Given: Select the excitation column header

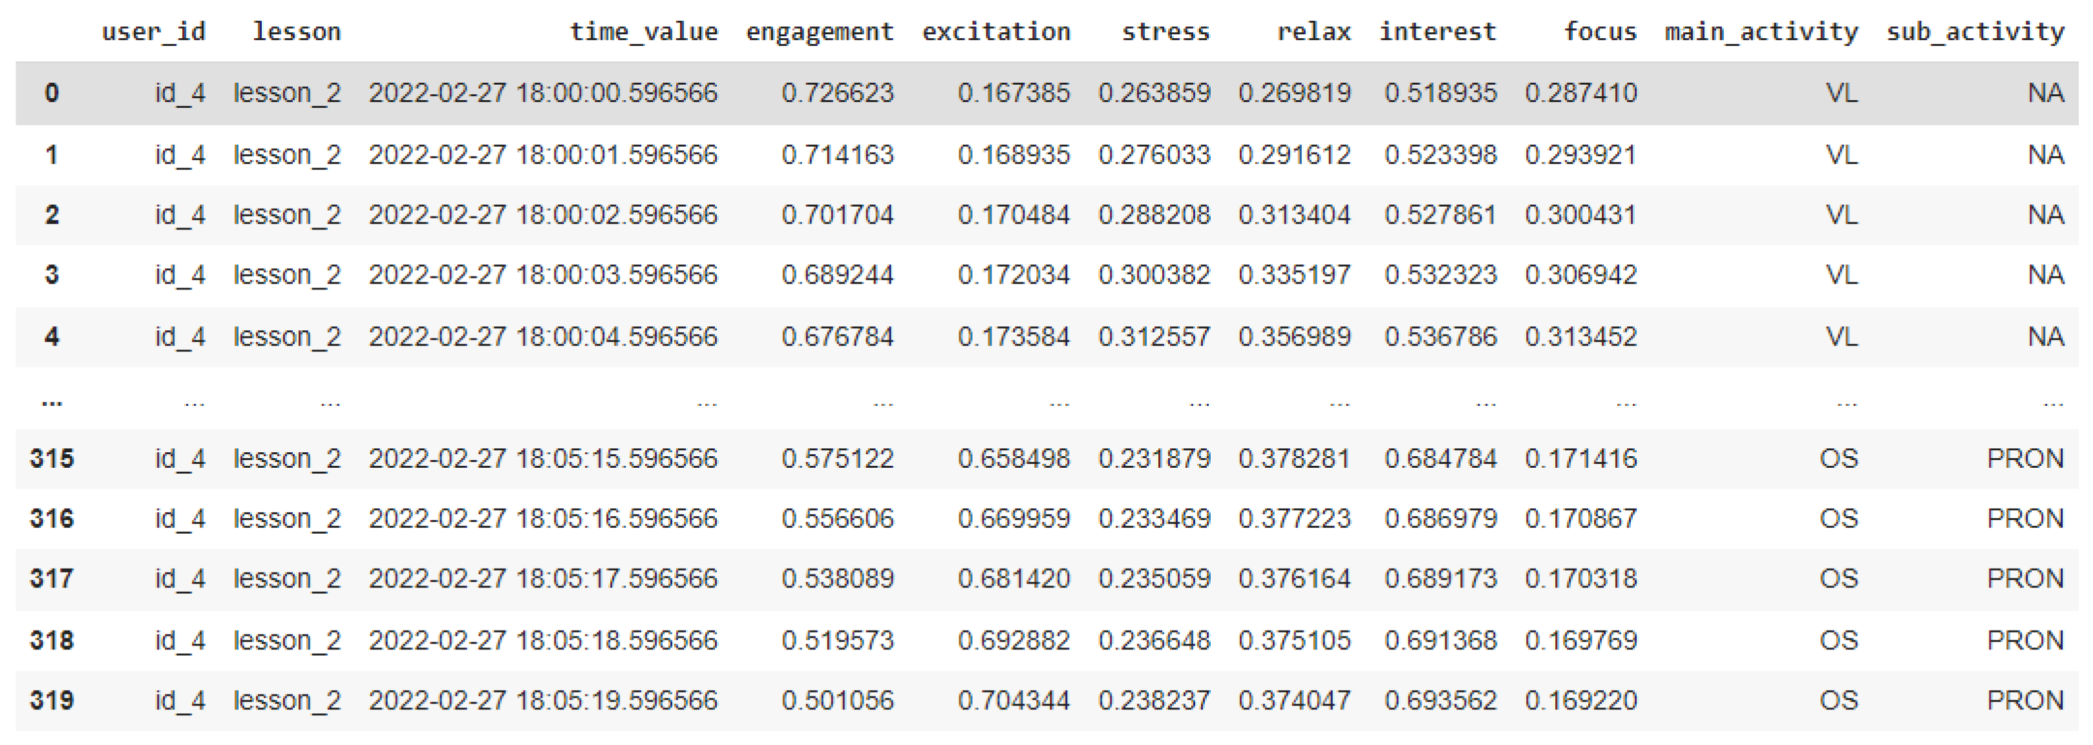Looking at the screenshot, I should [995, 32].
